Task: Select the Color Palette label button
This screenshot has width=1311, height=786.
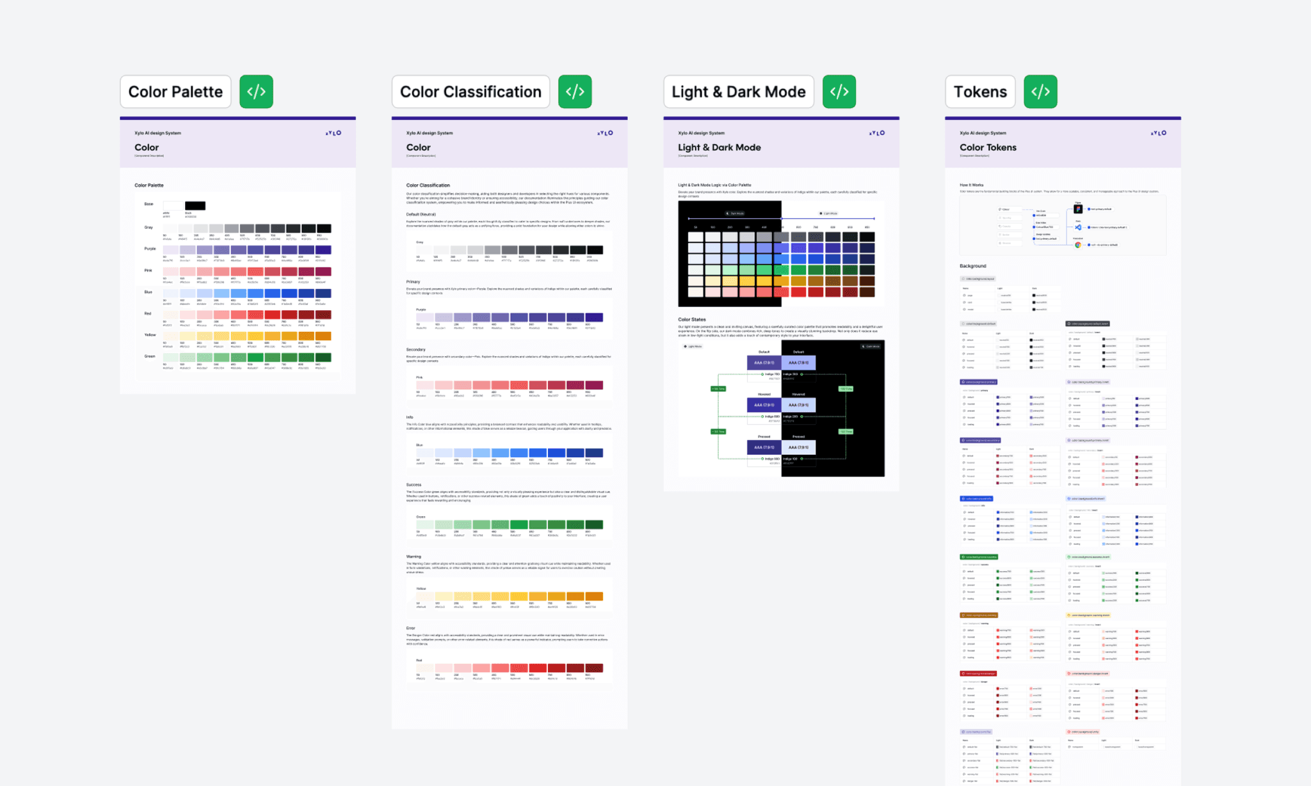Action: (x=175, y=91)
